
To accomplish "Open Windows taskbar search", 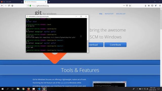I will [8, 89].
